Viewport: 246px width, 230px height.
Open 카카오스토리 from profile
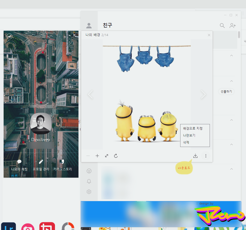click(x=63, y=165)
